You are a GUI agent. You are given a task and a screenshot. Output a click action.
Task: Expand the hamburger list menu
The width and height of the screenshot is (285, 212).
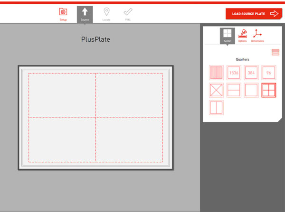[275, 53]
